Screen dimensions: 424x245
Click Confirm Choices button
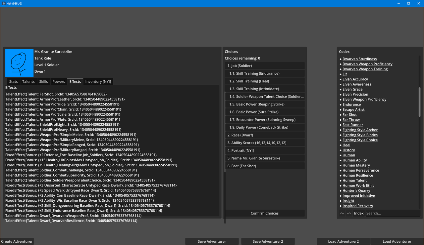point(265,213)
